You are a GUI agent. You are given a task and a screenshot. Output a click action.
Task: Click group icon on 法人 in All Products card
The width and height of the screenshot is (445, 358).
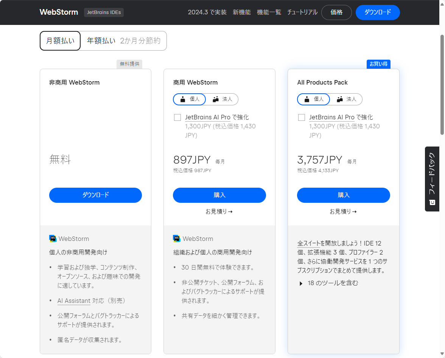[x=340, y=99]
